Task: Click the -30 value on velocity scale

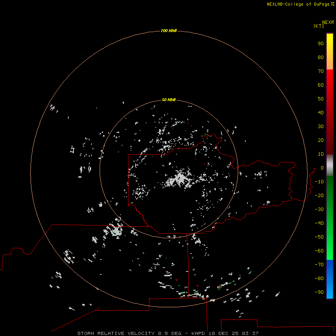Action: point(319,209)
